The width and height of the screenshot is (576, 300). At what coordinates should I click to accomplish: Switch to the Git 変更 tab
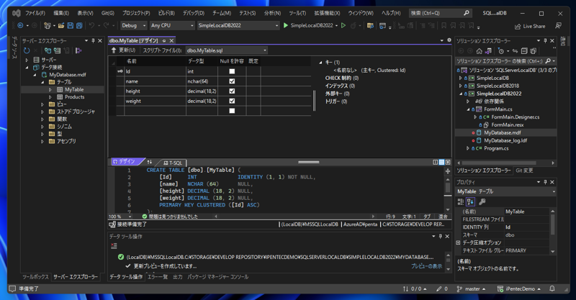[x=524, y=171]
